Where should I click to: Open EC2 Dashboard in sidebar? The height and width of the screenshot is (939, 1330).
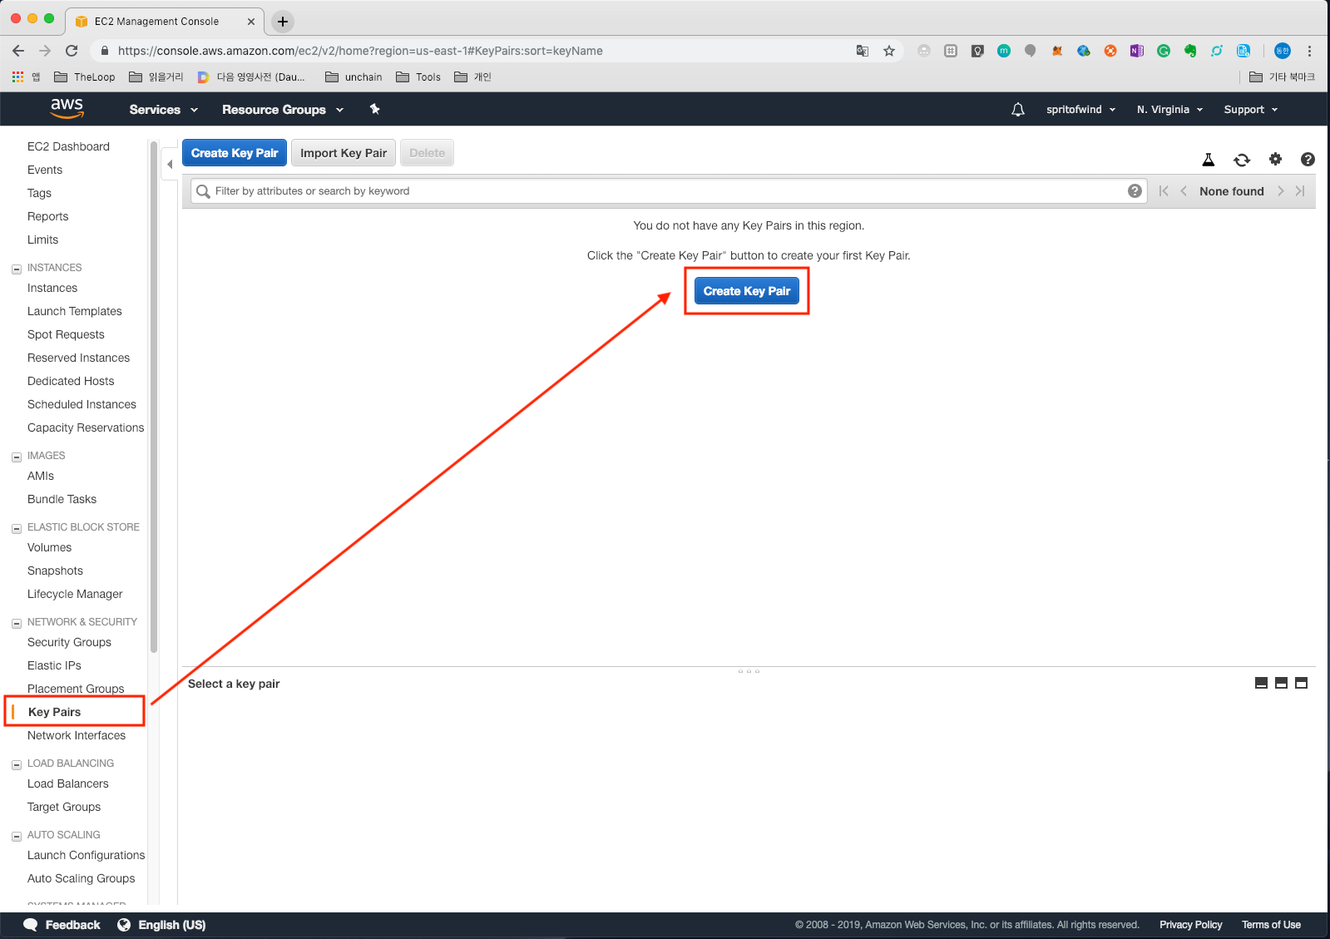pyautogui.click(x=68, y=146)
